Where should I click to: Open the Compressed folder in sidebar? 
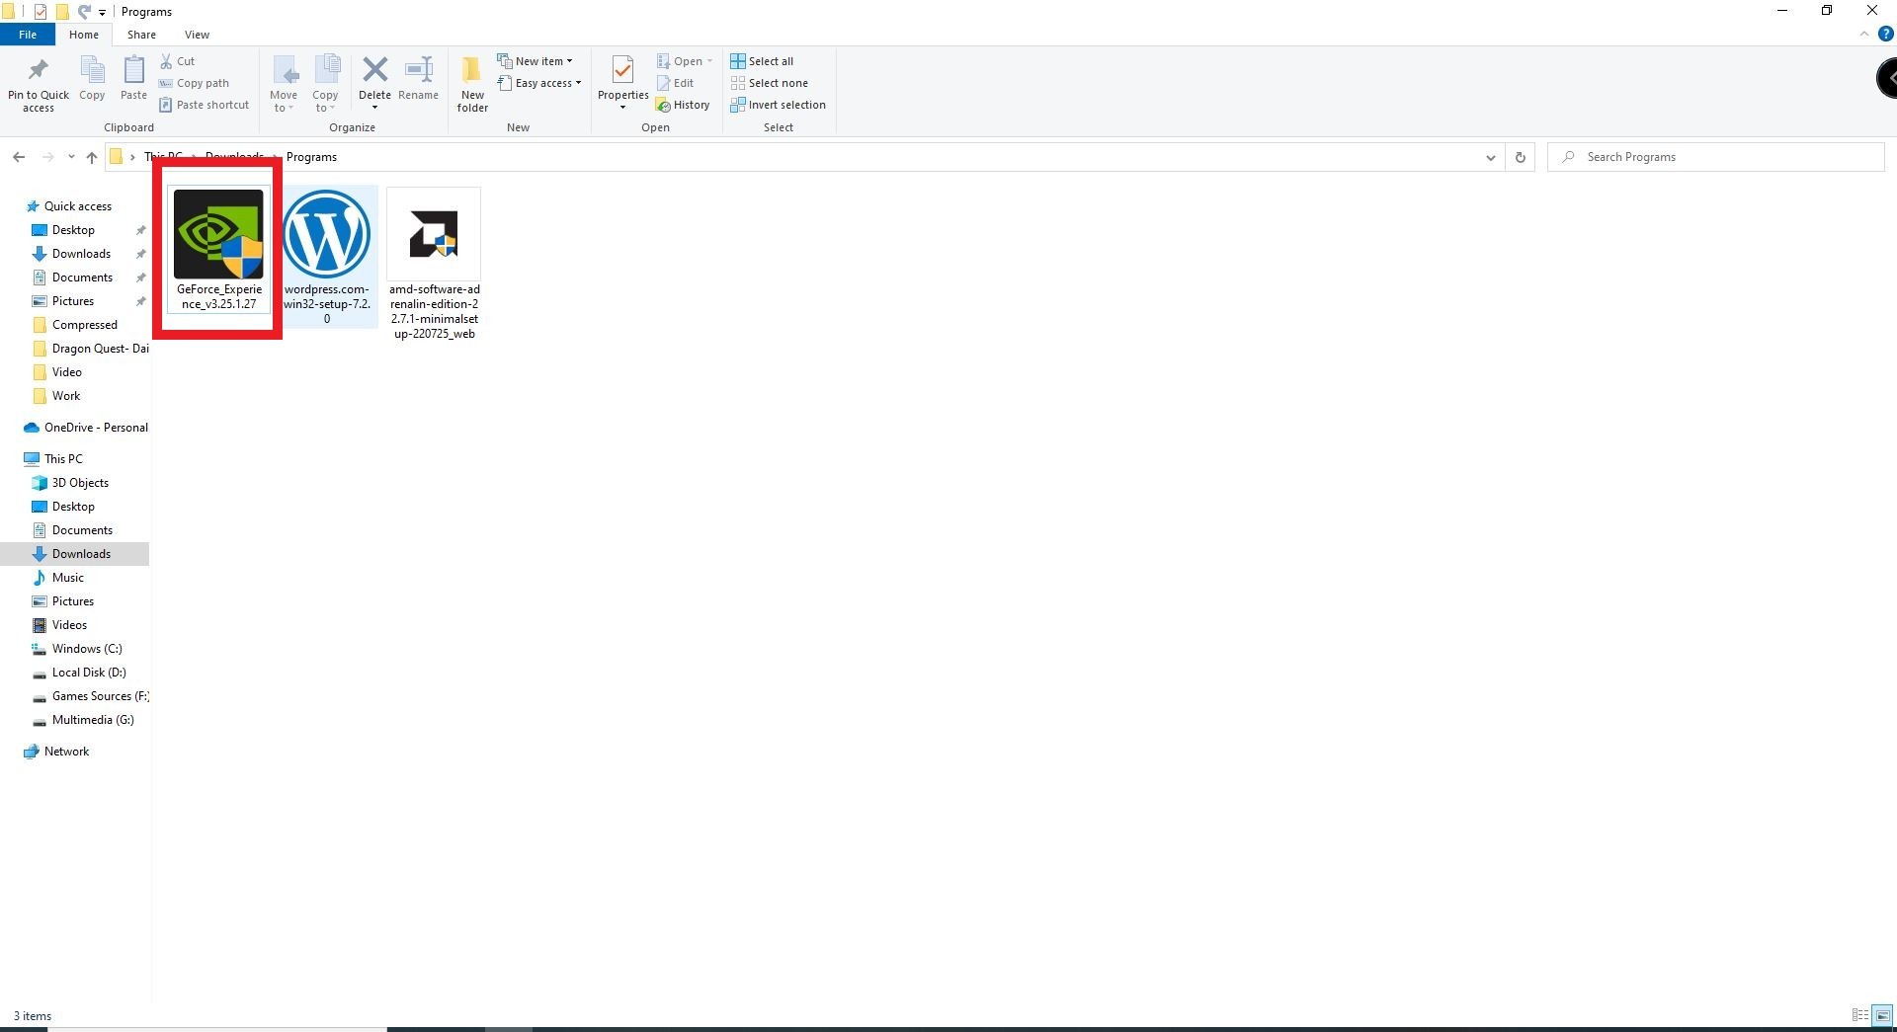coord(85,325)
